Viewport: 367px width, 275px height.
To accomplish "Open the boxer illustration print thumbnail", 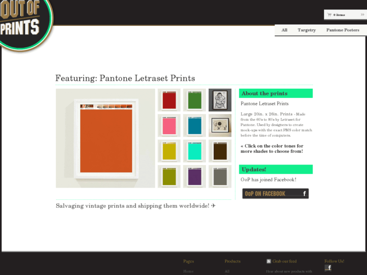I will click(220, 100).
